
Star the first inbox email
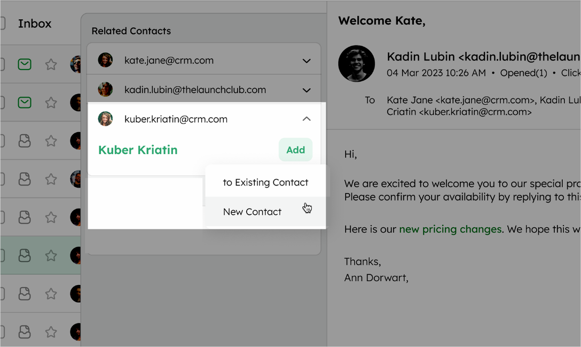51,65
